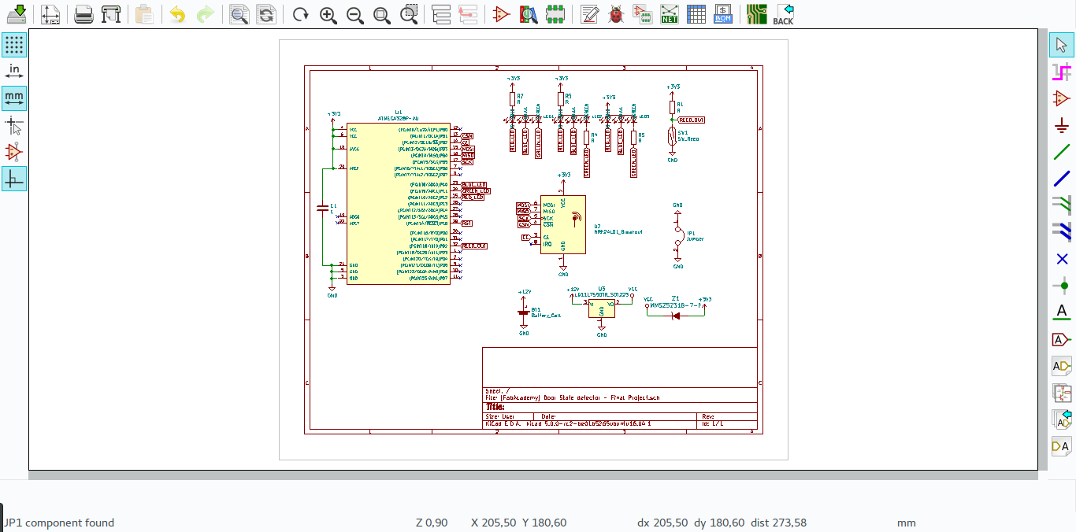Choose the place junction tool

coord(1062,286)
